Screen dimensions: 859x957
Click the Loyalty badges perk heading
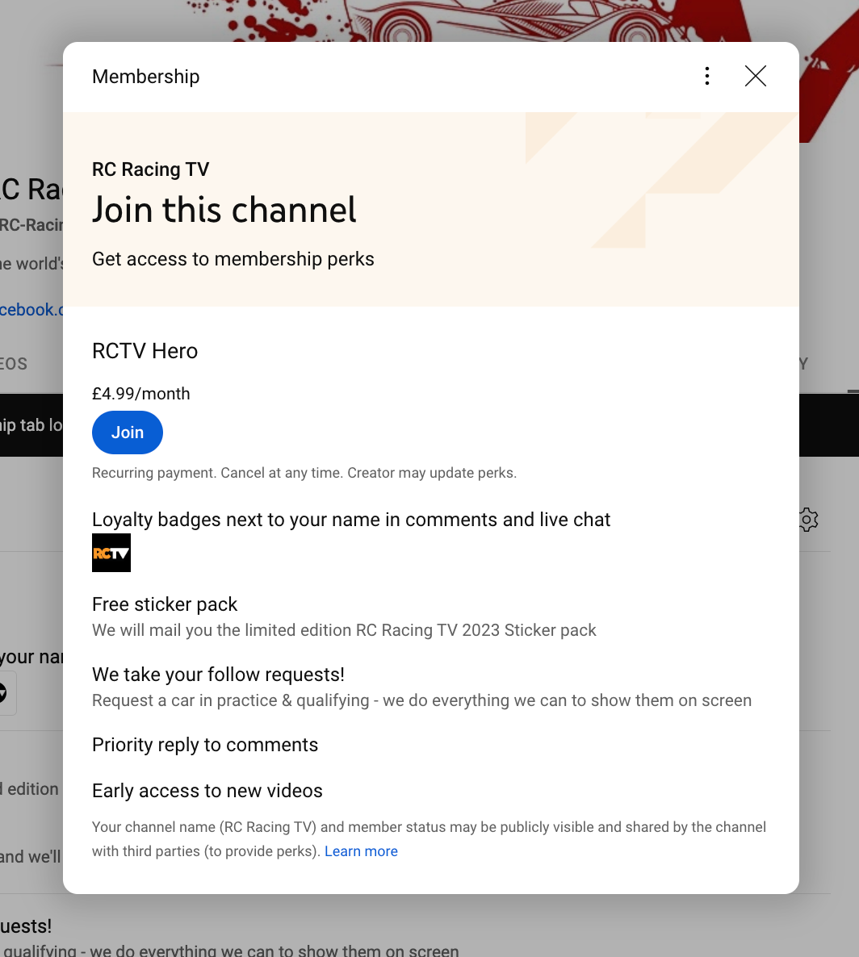[351, 520]
